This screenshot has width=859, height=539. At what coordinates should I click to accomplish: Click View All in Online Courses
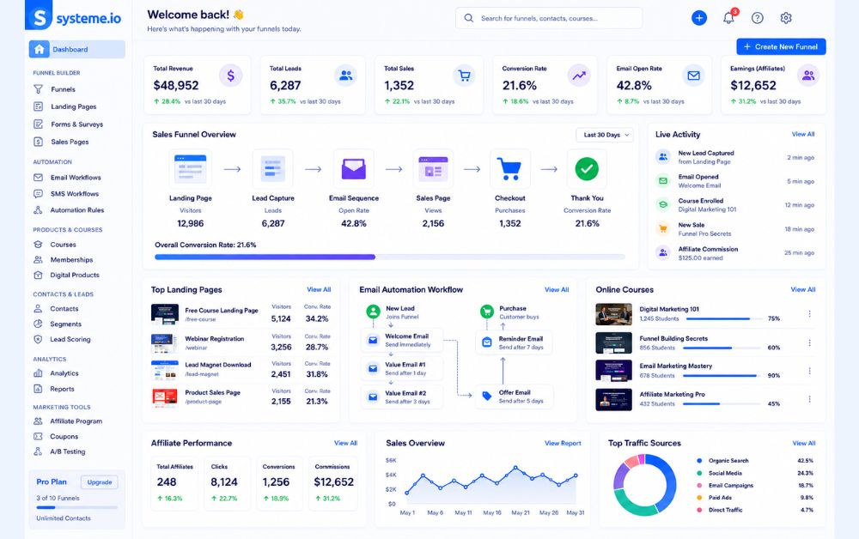tap(802, 289)
